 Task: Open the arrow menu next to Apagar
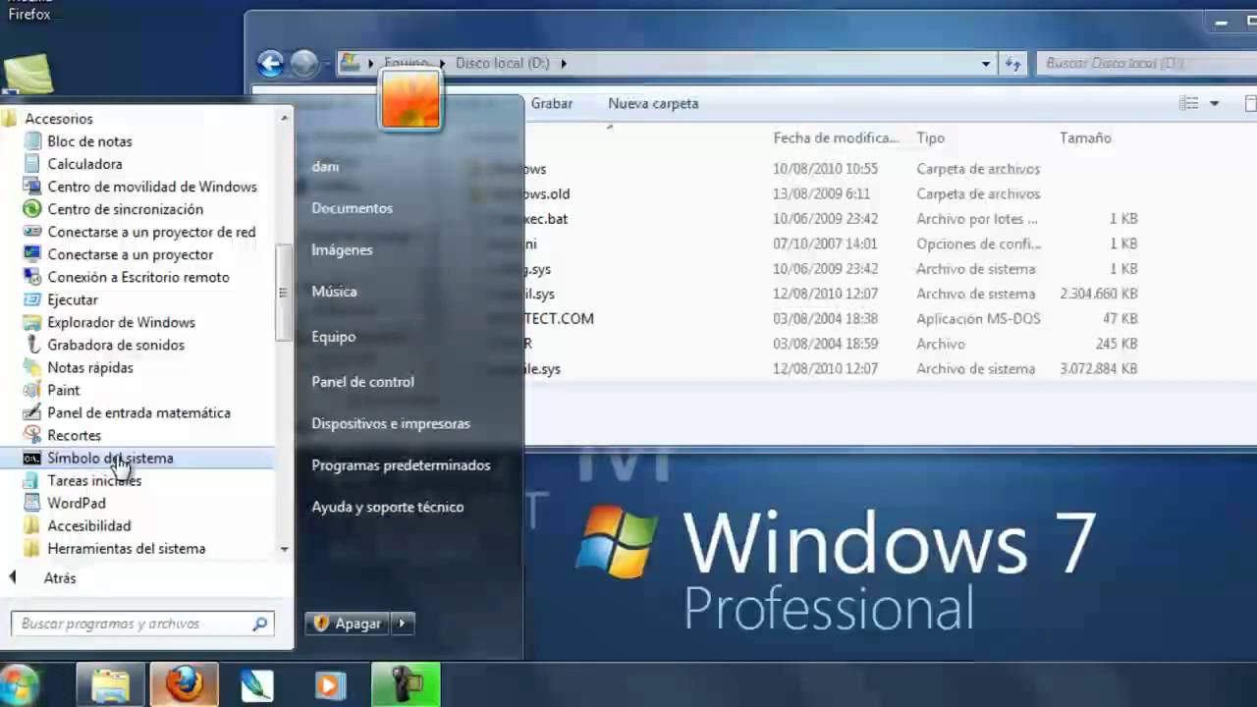403,624
